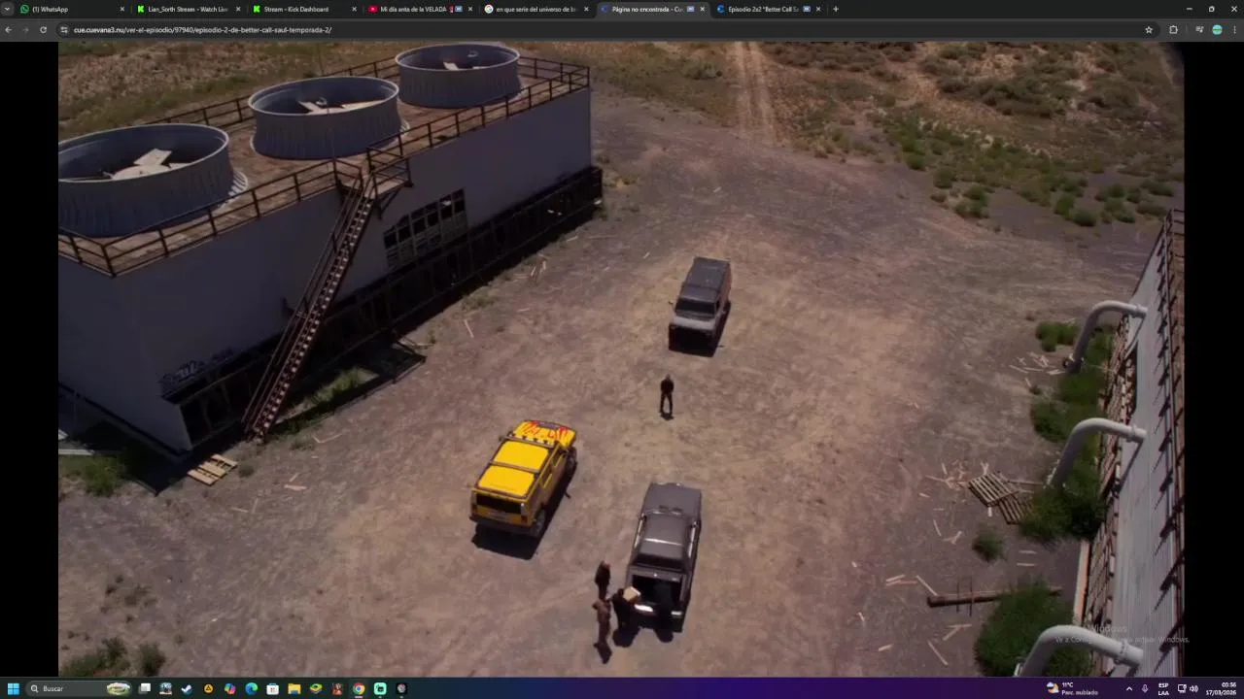
Task: Open media controls icon in toolbar
Action: click(x=1199, y=29)
